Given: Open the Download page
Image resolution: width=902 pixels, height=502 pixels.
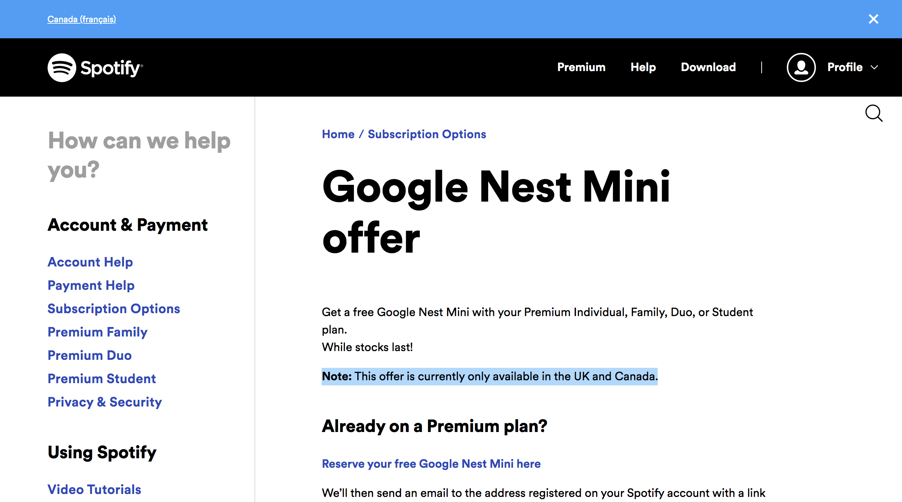Looking at the screenshot, I should tap(708, 67).
